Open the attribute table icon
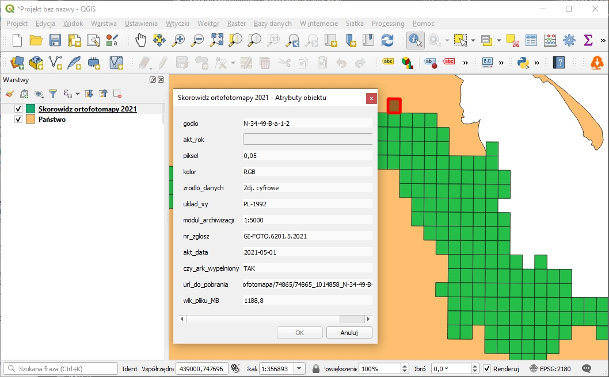The height and width of the screenshot is (377, 609). click(x=531, y=40)
